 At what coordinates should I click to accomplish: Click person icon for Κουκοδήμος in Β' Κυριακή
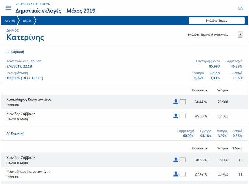175,102
